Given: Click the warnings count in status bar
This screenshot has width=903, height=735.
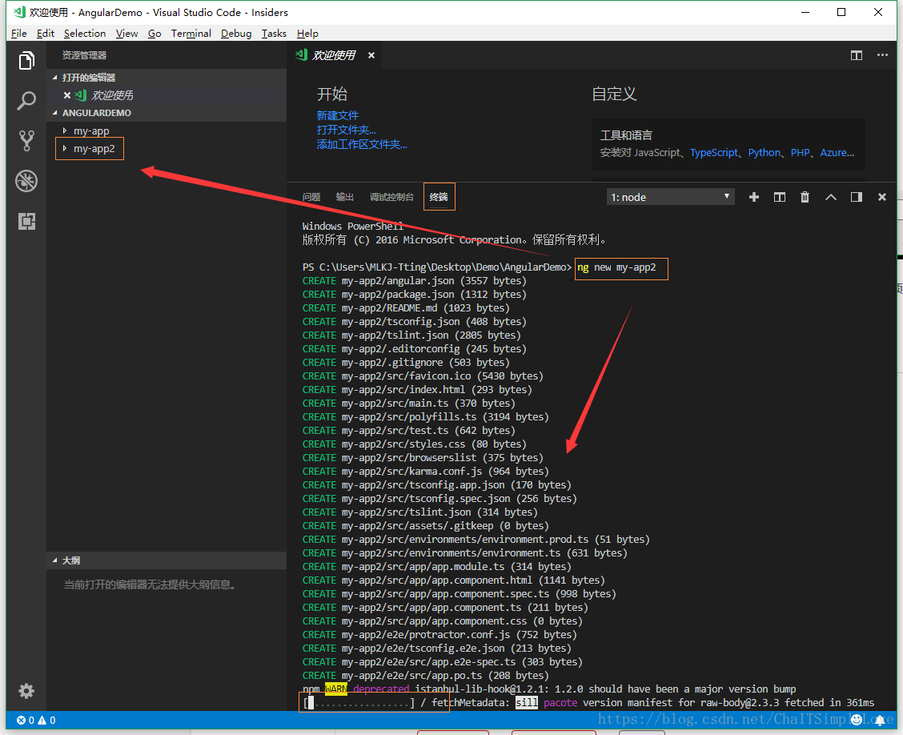Looking at the screenshot, I should click(x=46, y=720).
